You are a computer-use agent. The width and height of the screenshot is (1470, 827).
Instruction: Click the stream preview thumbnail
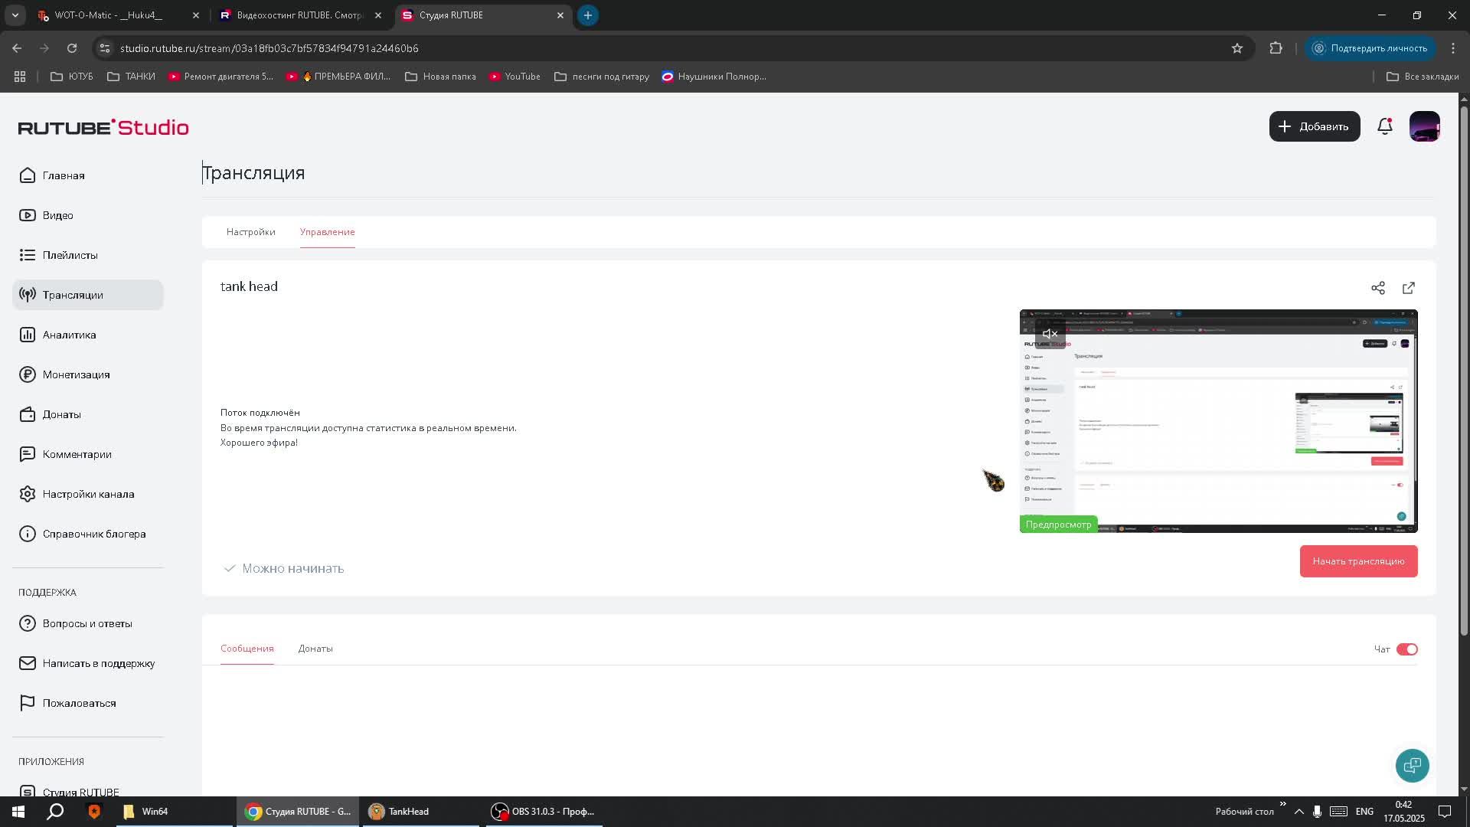1218,421
